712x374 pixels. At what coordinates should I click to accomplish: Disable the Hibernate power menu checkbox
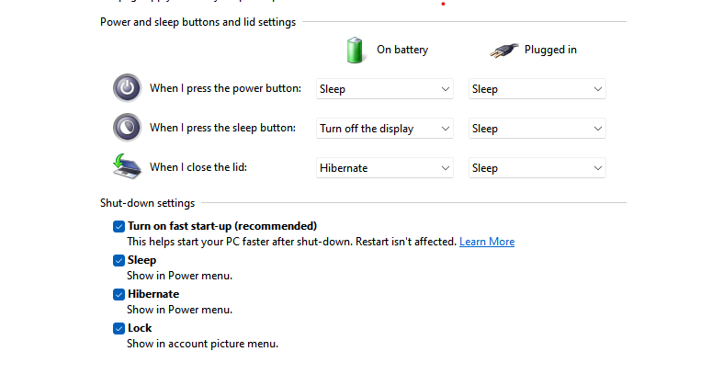pos(119,294)
